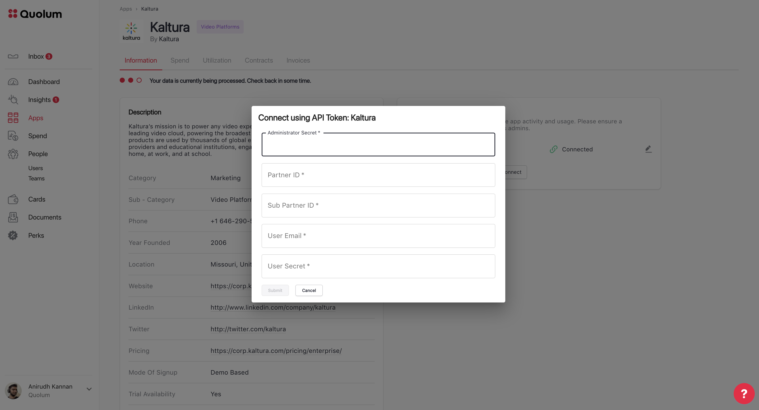Click the Documents envelope icon

coord(13,217)
